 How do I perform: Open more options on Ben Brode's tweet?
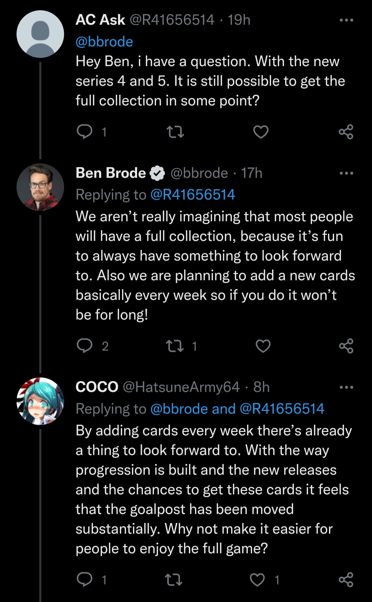coord(346,173)
